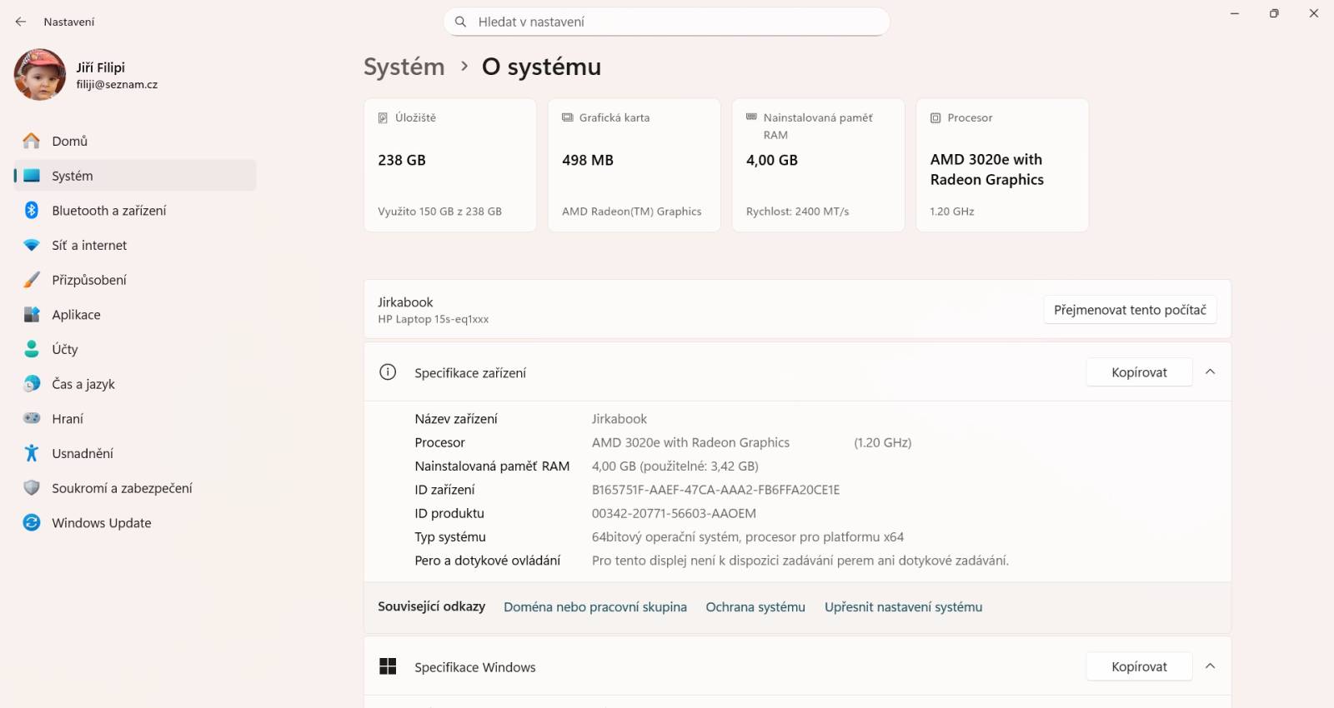Collapse the Specifikace Windows section chevron
1334x708 pixels.
point(1210,666)
